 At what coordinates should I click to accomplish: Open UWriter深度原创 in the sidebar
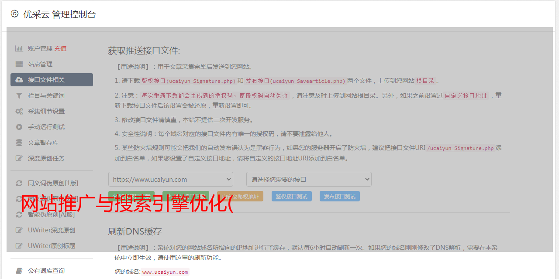[x=52, y=230]
